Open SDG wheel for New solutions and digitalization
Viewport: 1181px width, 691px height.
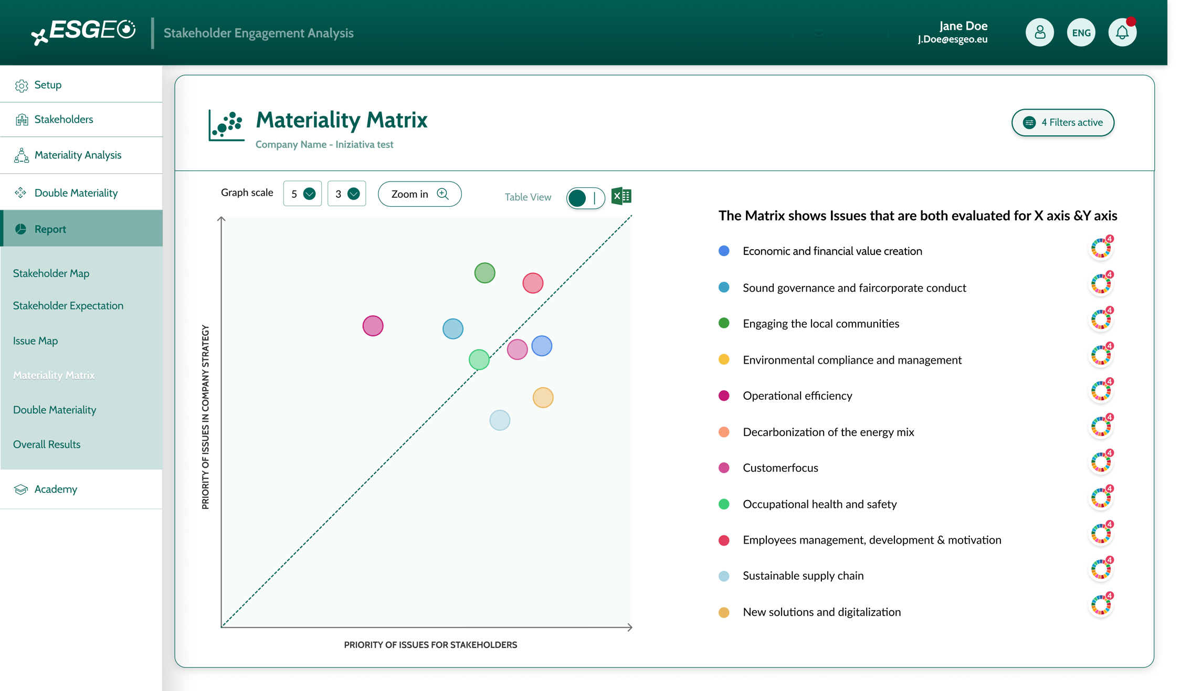(x=1101, y=605)
